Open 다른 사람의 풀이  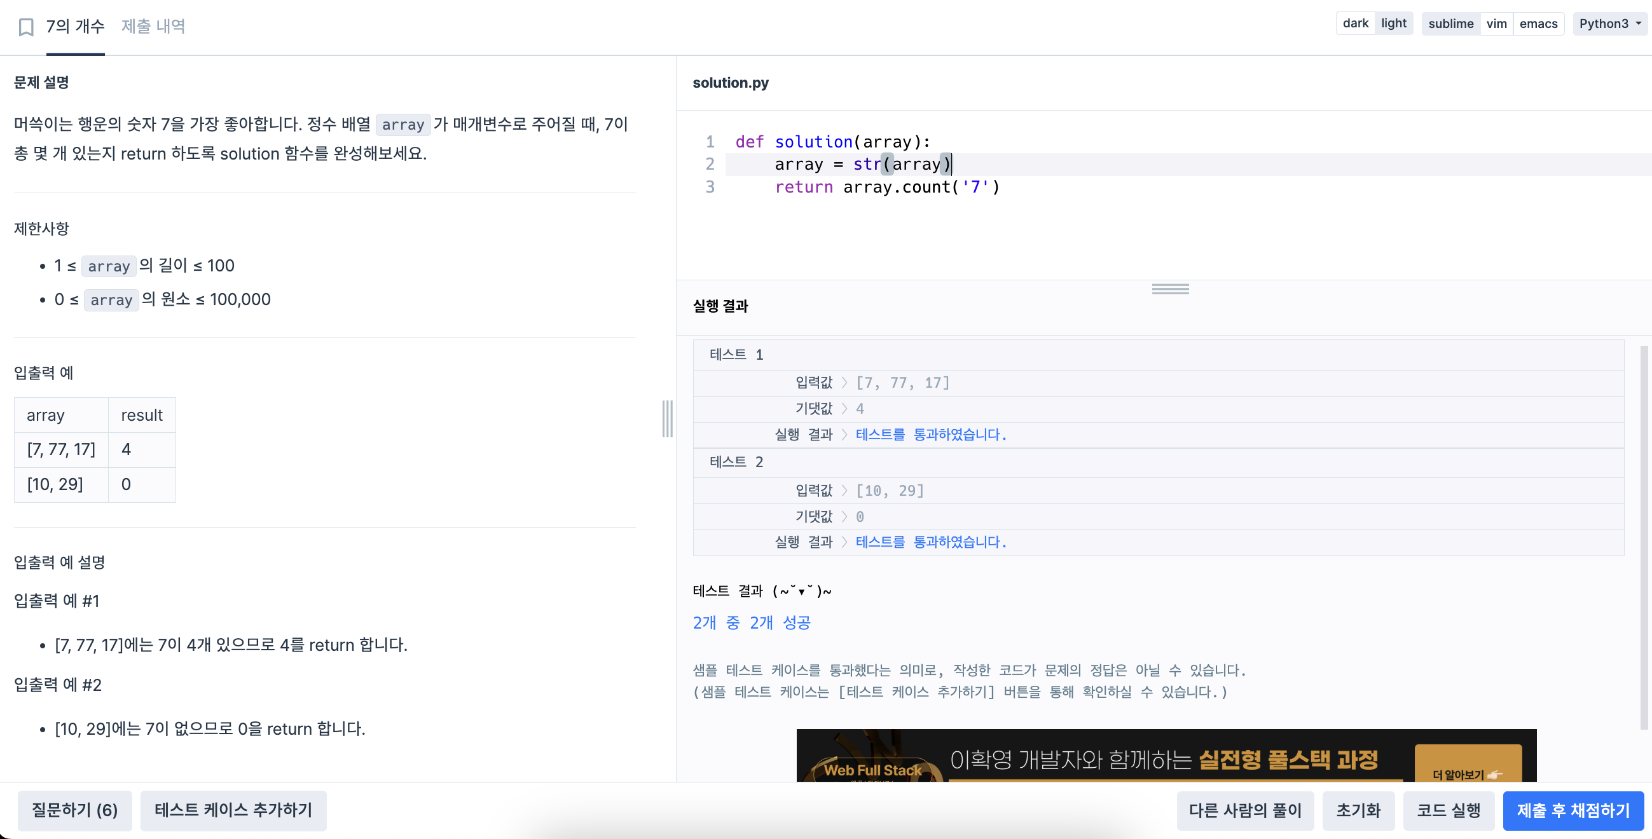coord(1245,811)
